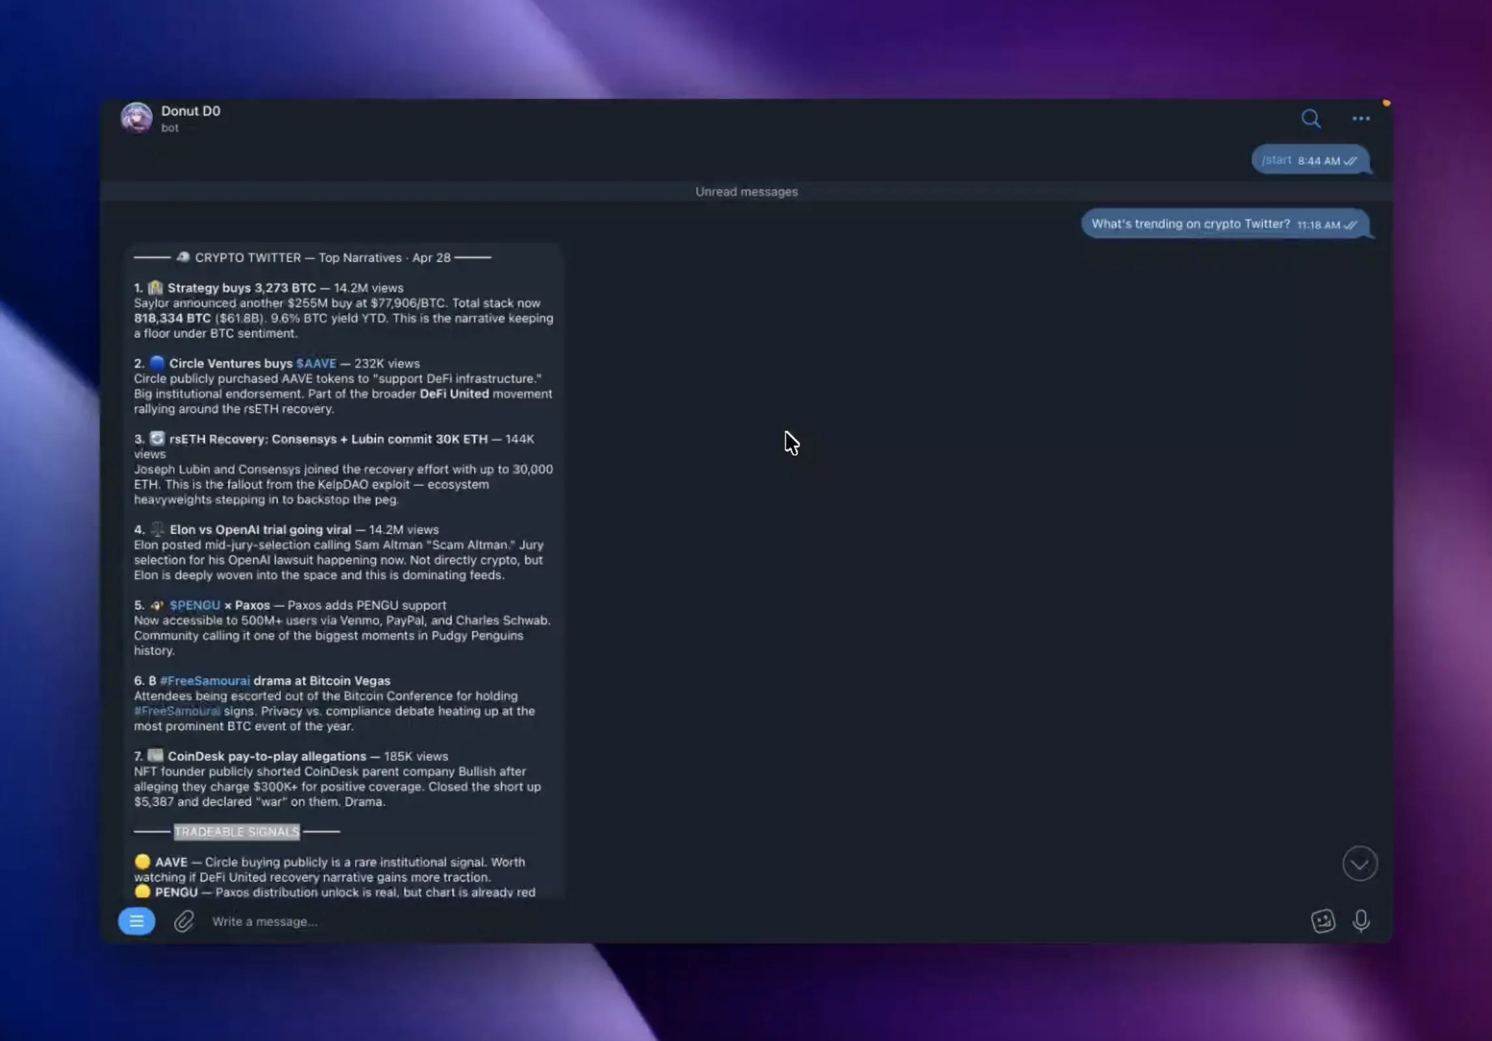Viewport: 1492px width, 1041px height.
Task: Click the #FreeSamourai hashtag before 'signs'
Action: (x=177, y=711)
